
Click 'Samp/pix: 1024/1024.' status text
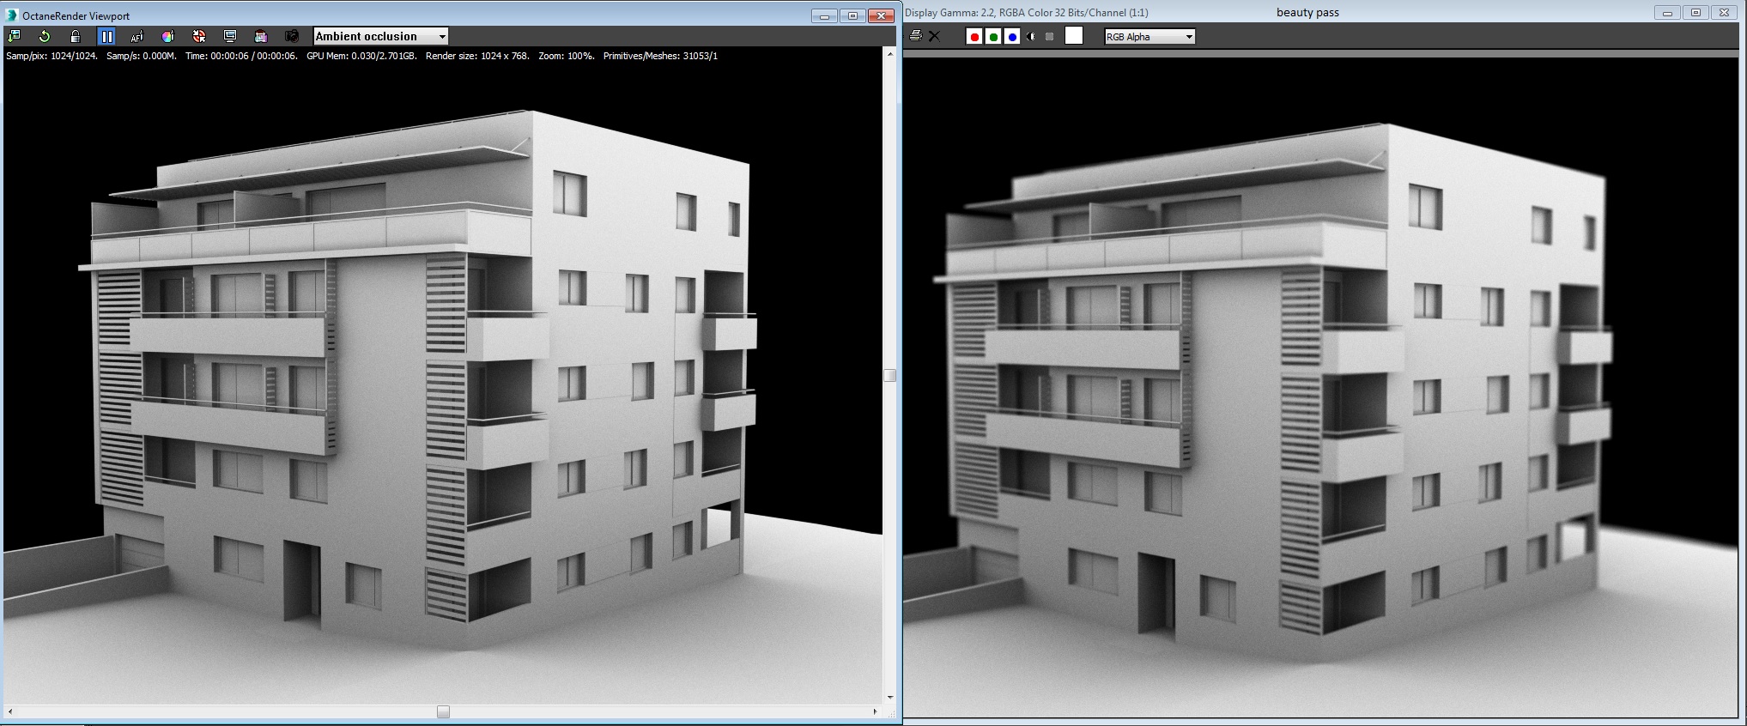pyautogui.click(x=52, y=56)
